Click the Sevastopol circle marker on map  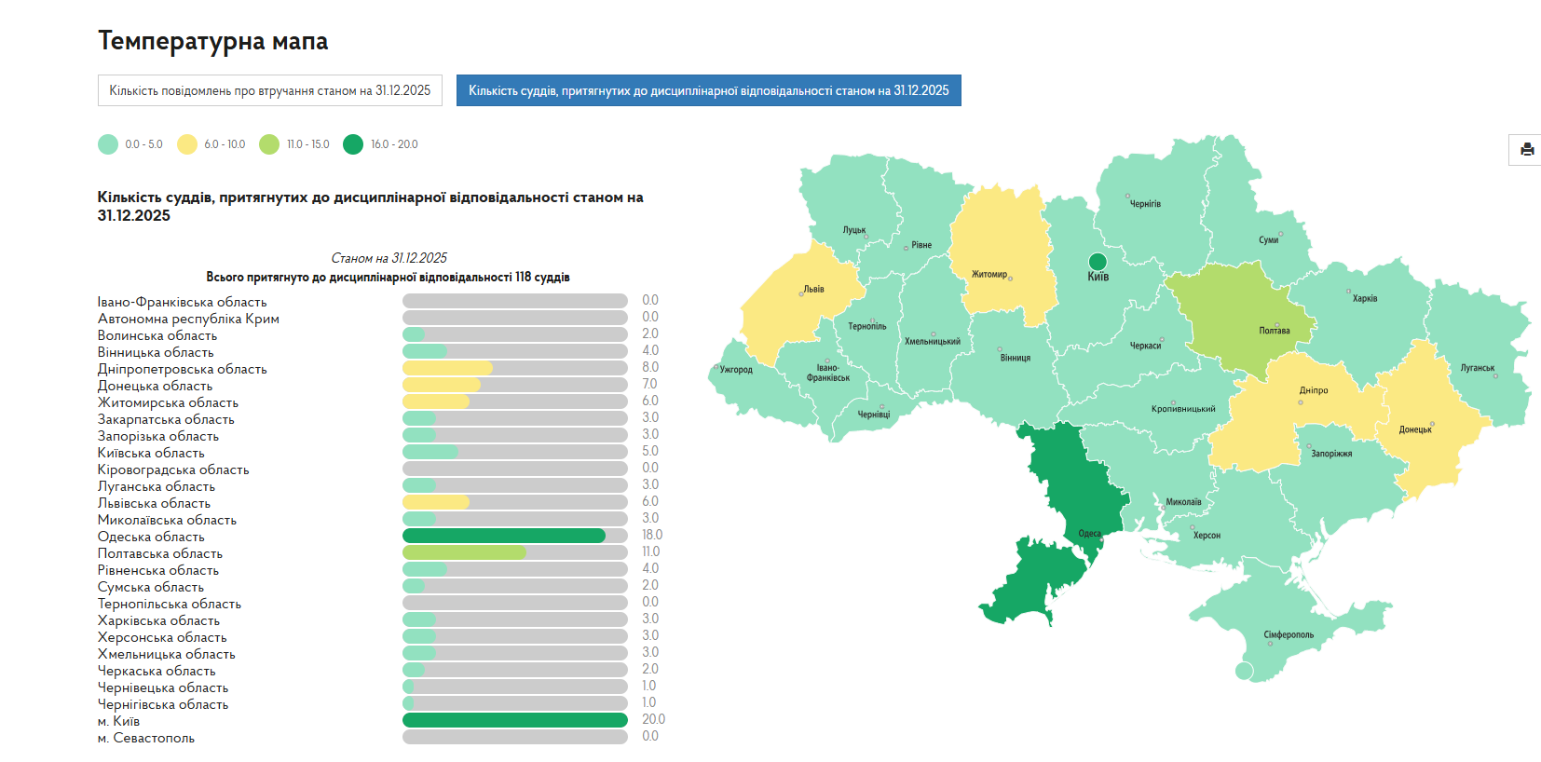pos(1244,671)
